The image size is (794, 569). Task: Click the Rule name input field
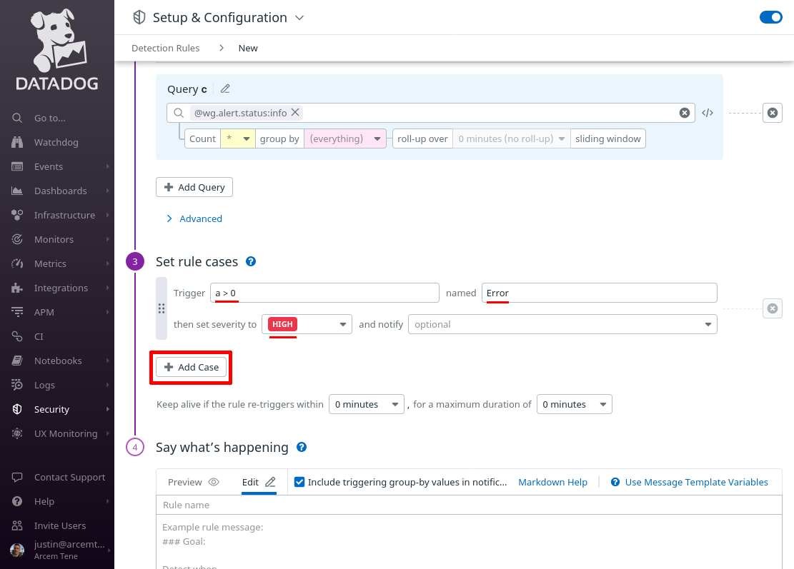[x=469, y=505]
